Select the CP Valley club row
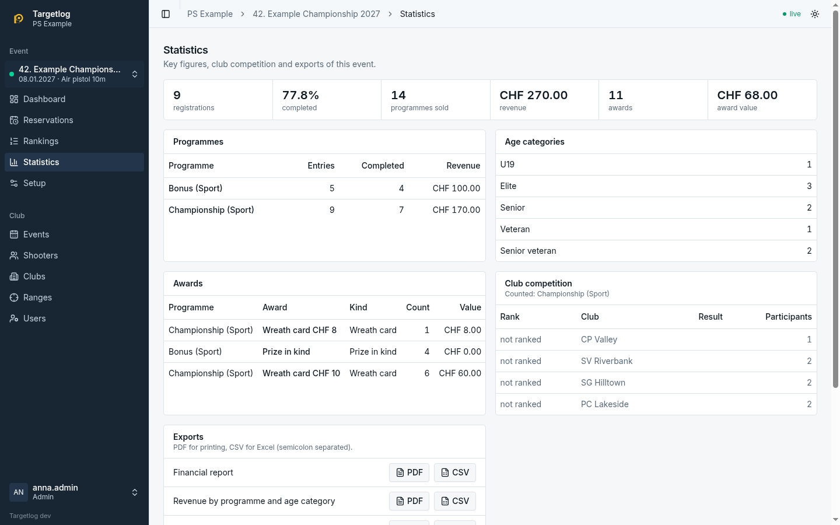This screenshot has width=840, height=525. point(656,339)
